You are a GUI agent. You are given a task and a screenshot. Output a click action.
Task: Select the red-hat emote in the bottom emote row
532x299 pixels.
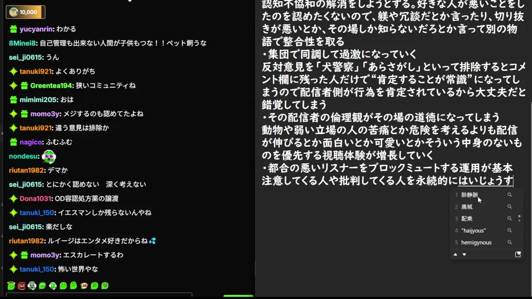click(x=84, y=286)
